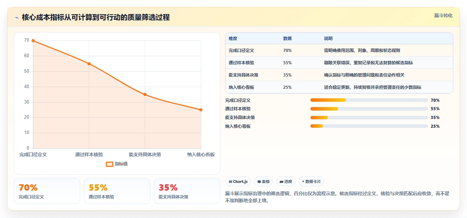This screenshot has width=467, height=218.
Task: Click the lightning icon beside the title
Action: pyautogui.click(x=17, y=17)
